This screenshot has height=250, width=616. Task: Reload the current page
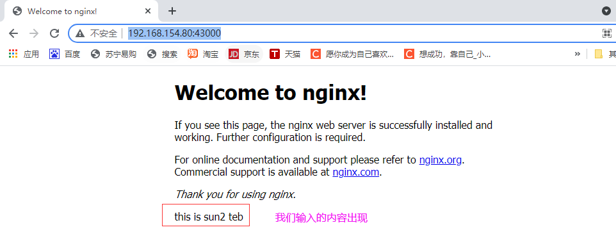[x=54, y=33]
